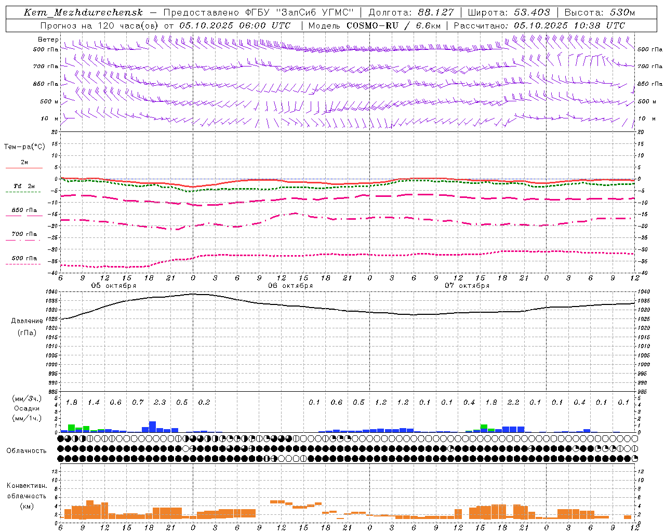665x532 pixels.
Task: Click the (мм/1ч.) precipitation unit label
Action: (x=26, y=418)
